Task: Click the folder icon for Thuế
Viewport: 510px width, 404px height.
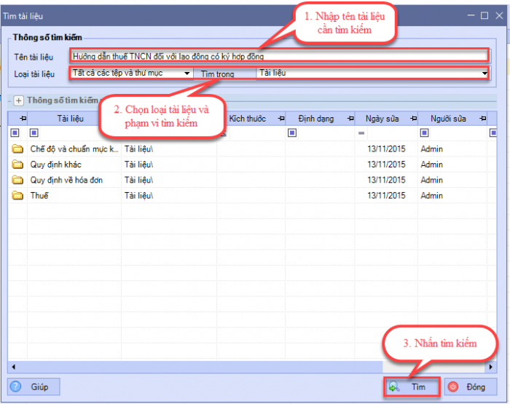Action: pos(17,195)
